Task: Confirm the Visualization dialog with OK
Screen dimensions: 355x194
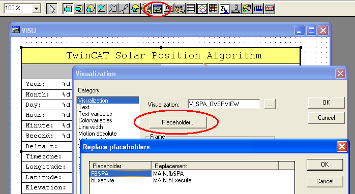Action: tap(326, 103)
